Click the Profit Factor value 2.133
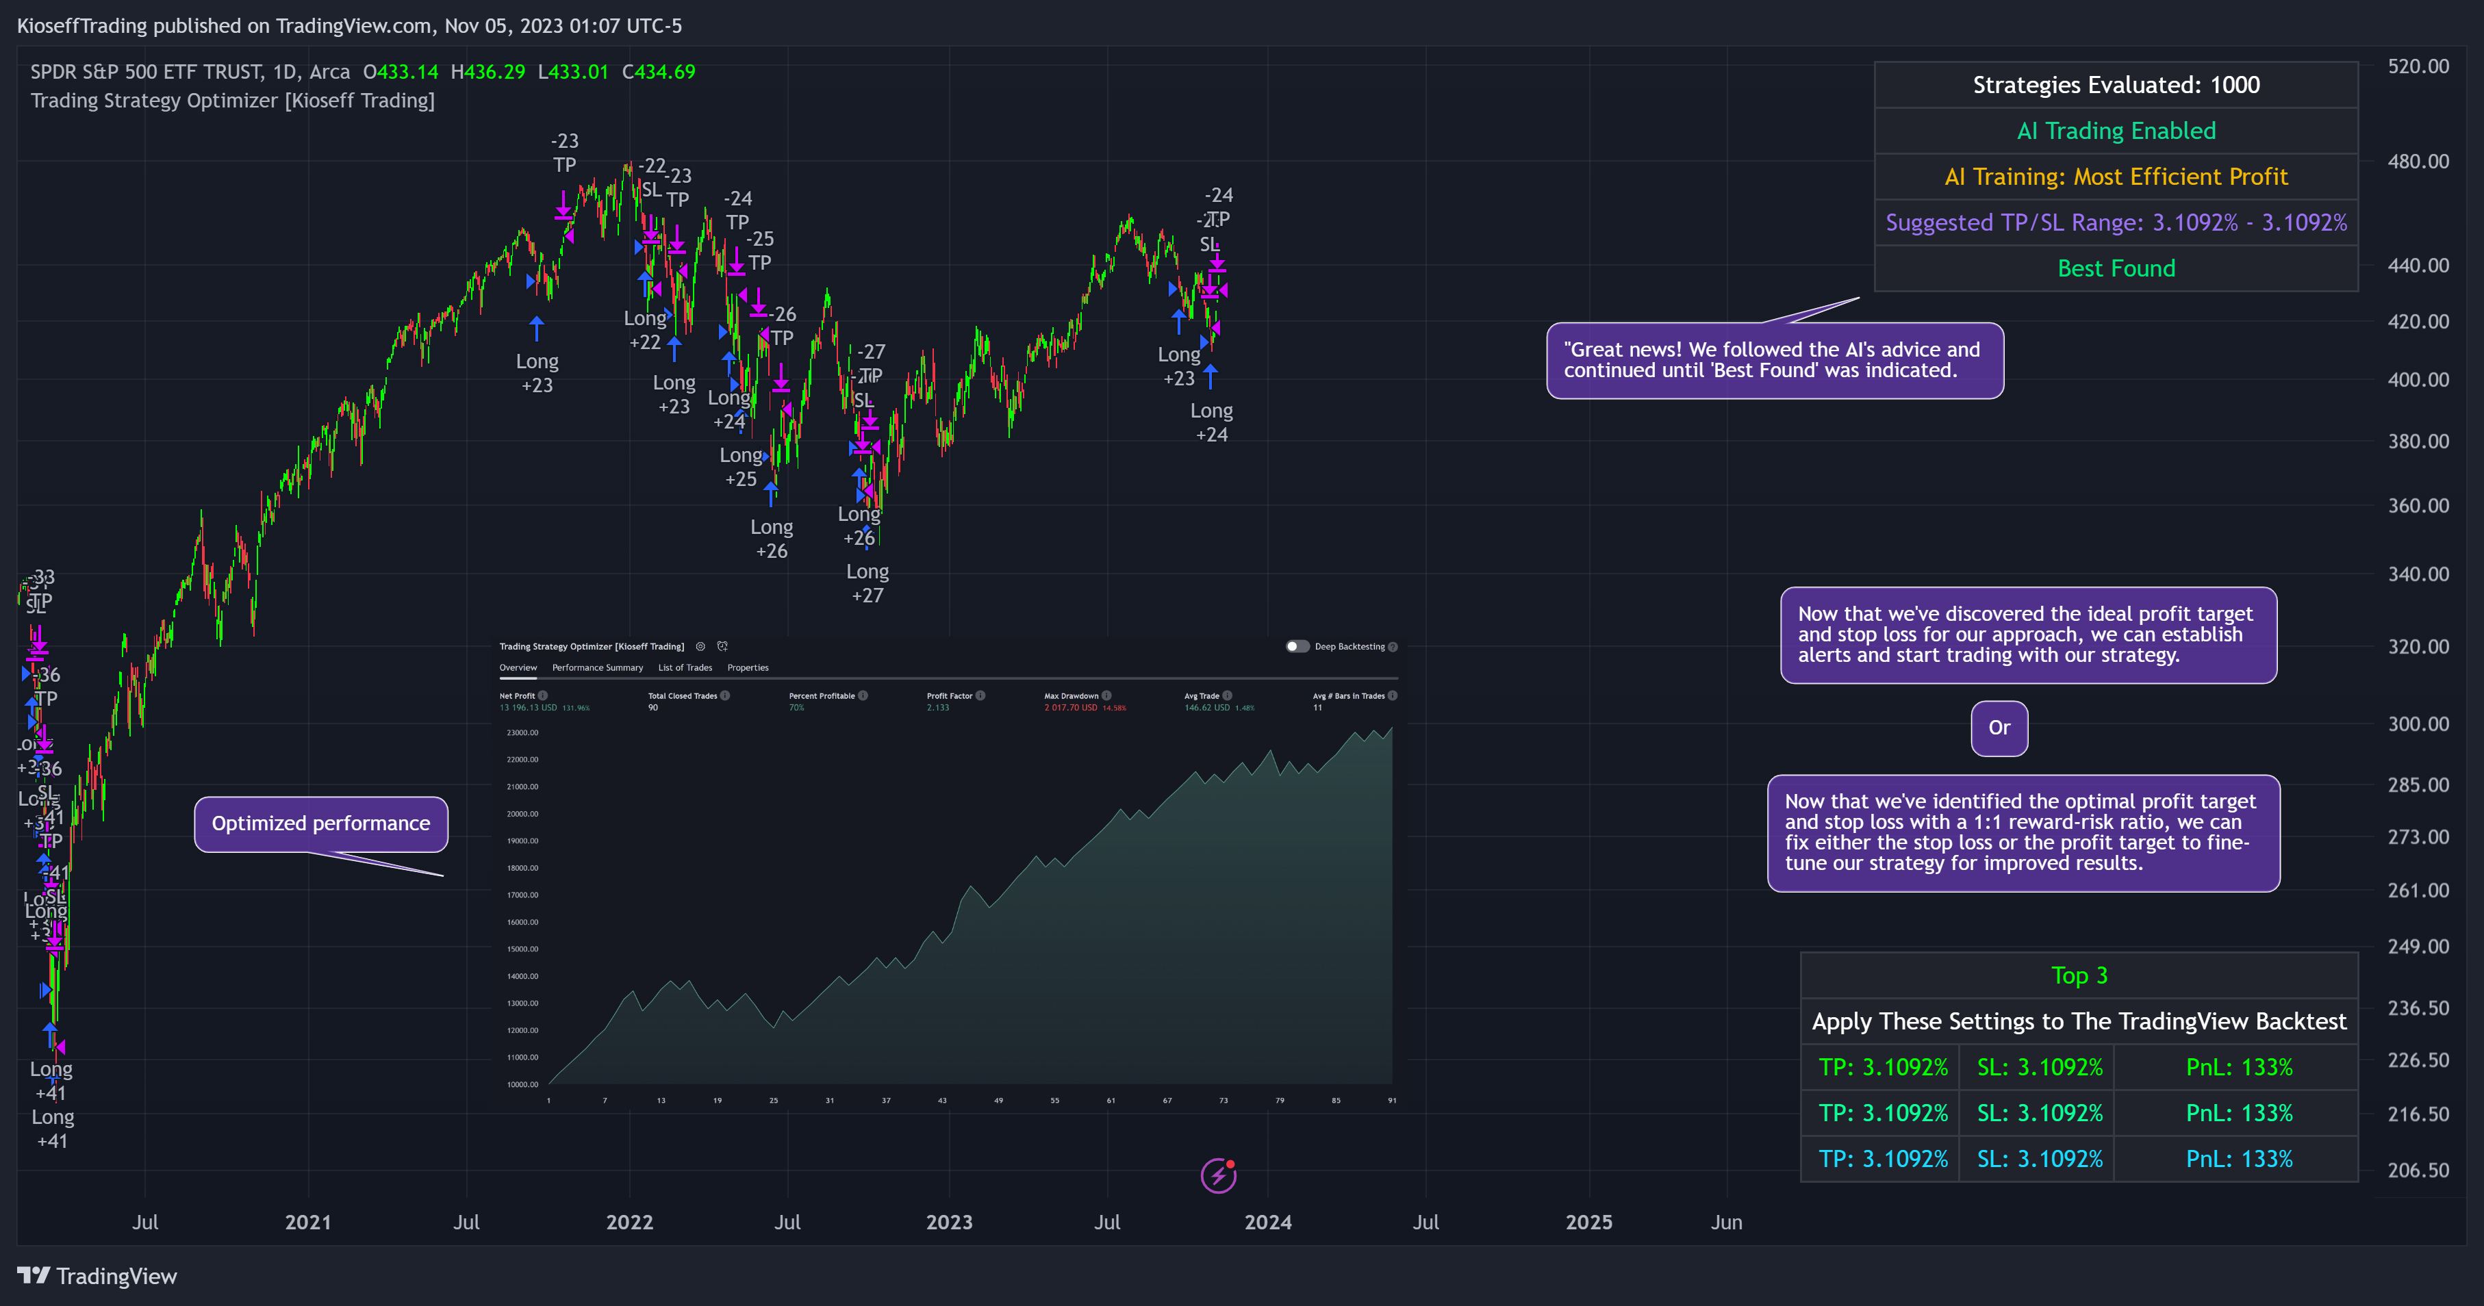 tap(937, 708)
